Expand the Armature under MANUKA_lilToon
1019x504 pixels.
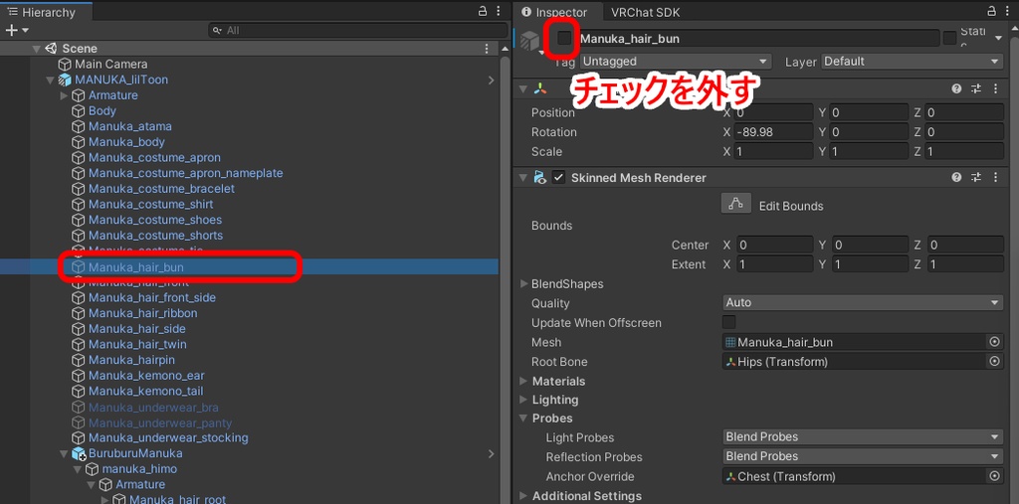tap(64, 95)
